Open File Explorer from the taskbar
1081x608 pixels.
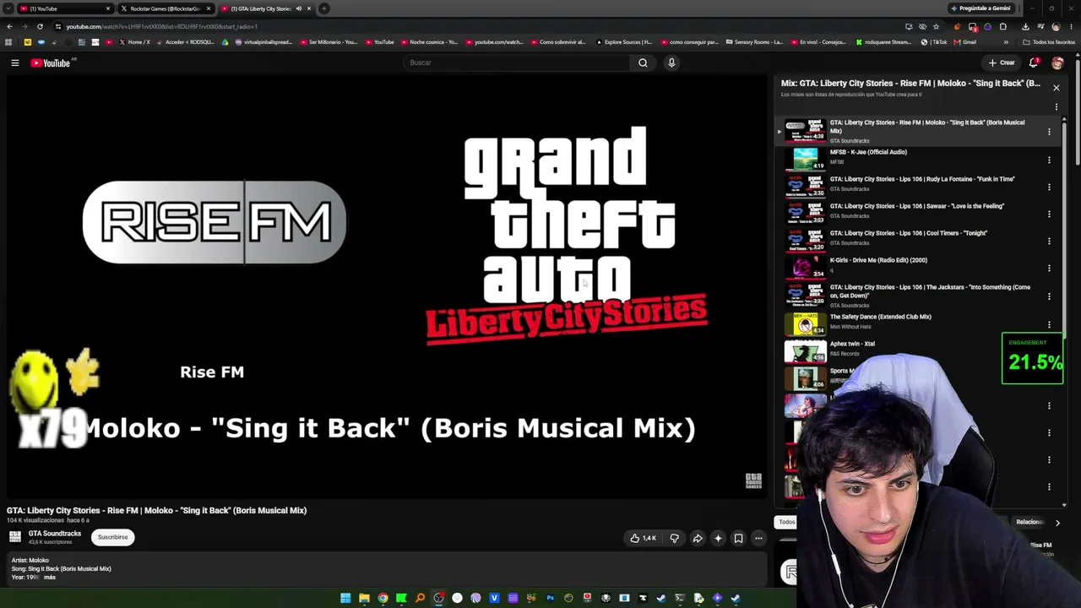pos(364,599)
